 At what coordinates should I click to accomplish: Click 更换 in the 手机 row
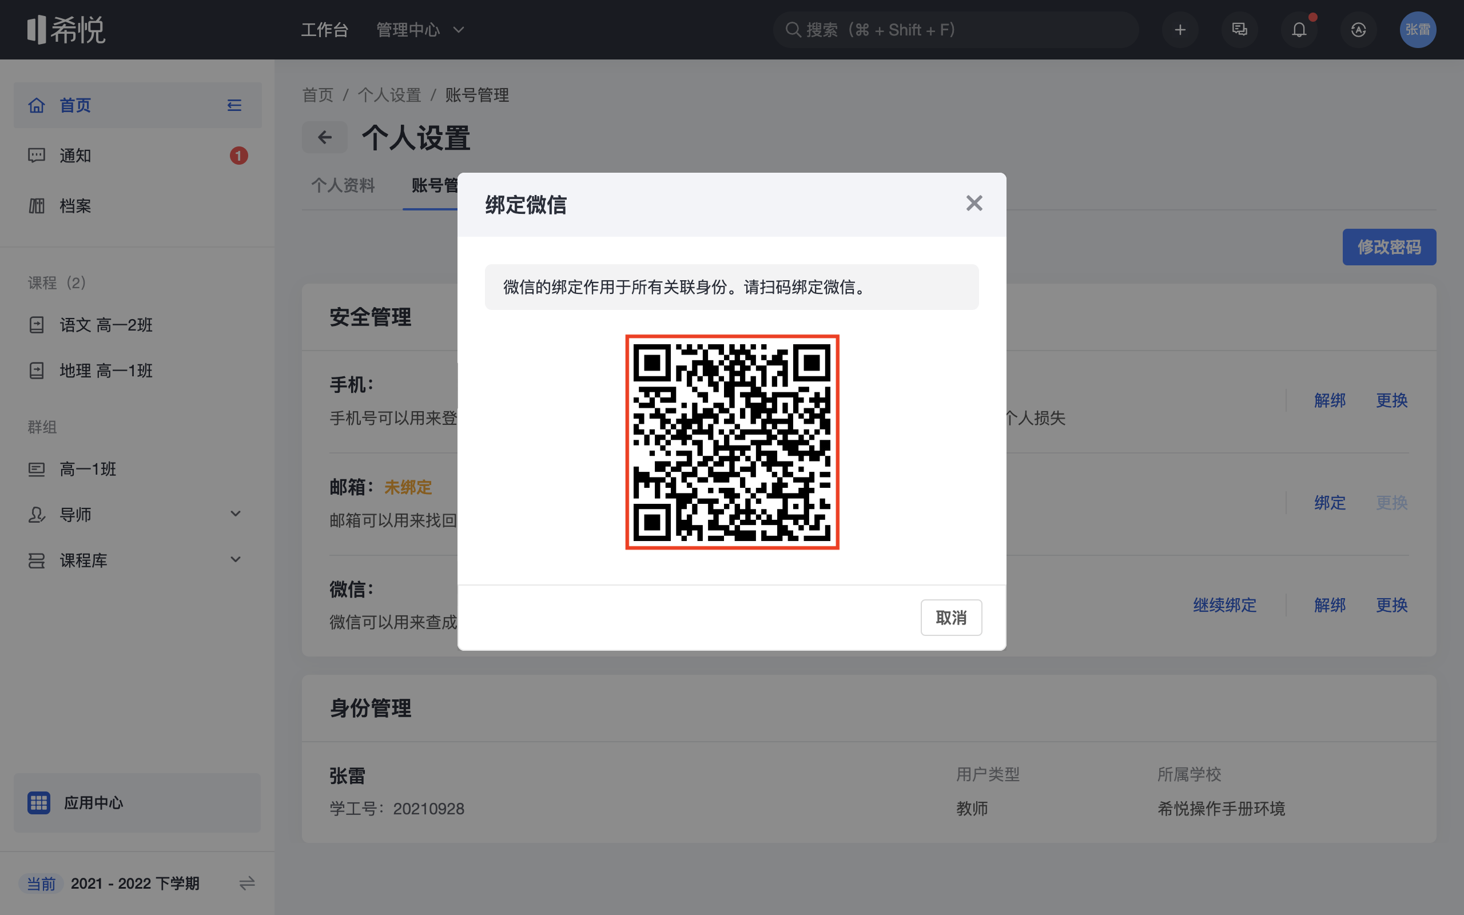(x=1391, y=400)
